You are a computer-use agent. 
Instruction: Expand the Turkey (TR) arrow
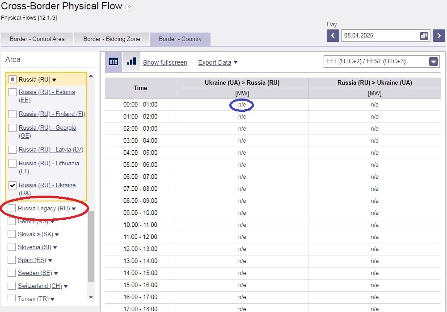click(x=52, y=299)
